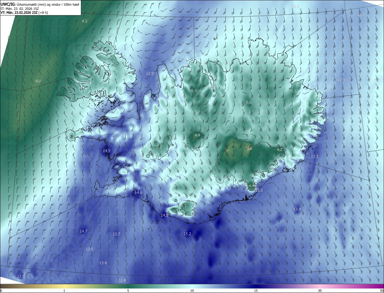Screen dimensions: 384x293
Task: Select the 11.7 value label
Action: pos(361,15)
